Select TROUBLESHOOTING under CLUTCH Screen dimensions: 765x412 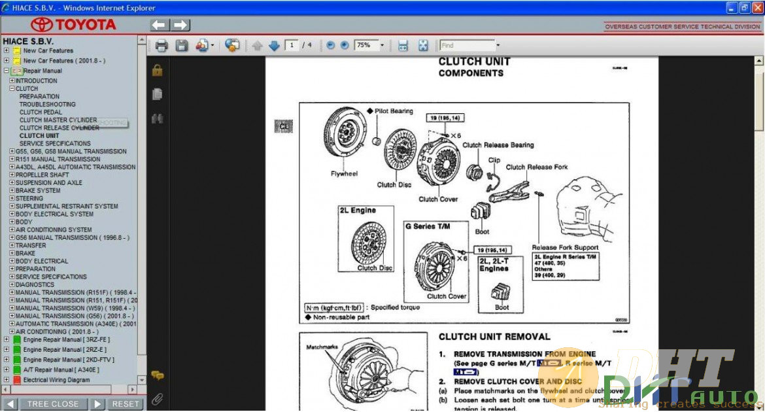[x=47, y=104]
